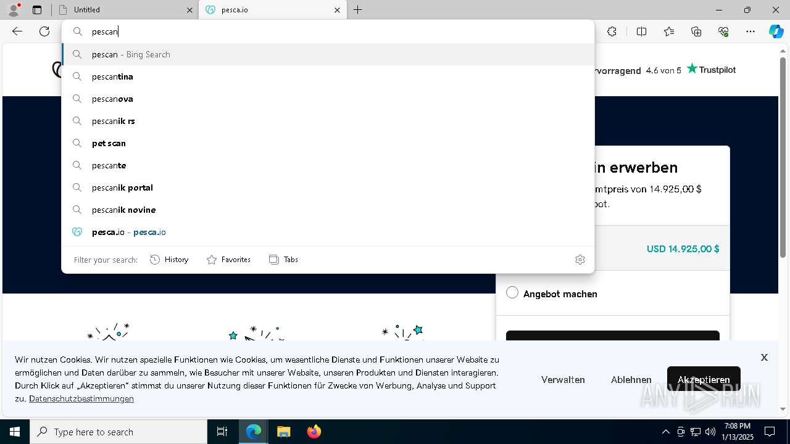
Task: Click Ablehnen to reject cookies
Action: (631, 380)
